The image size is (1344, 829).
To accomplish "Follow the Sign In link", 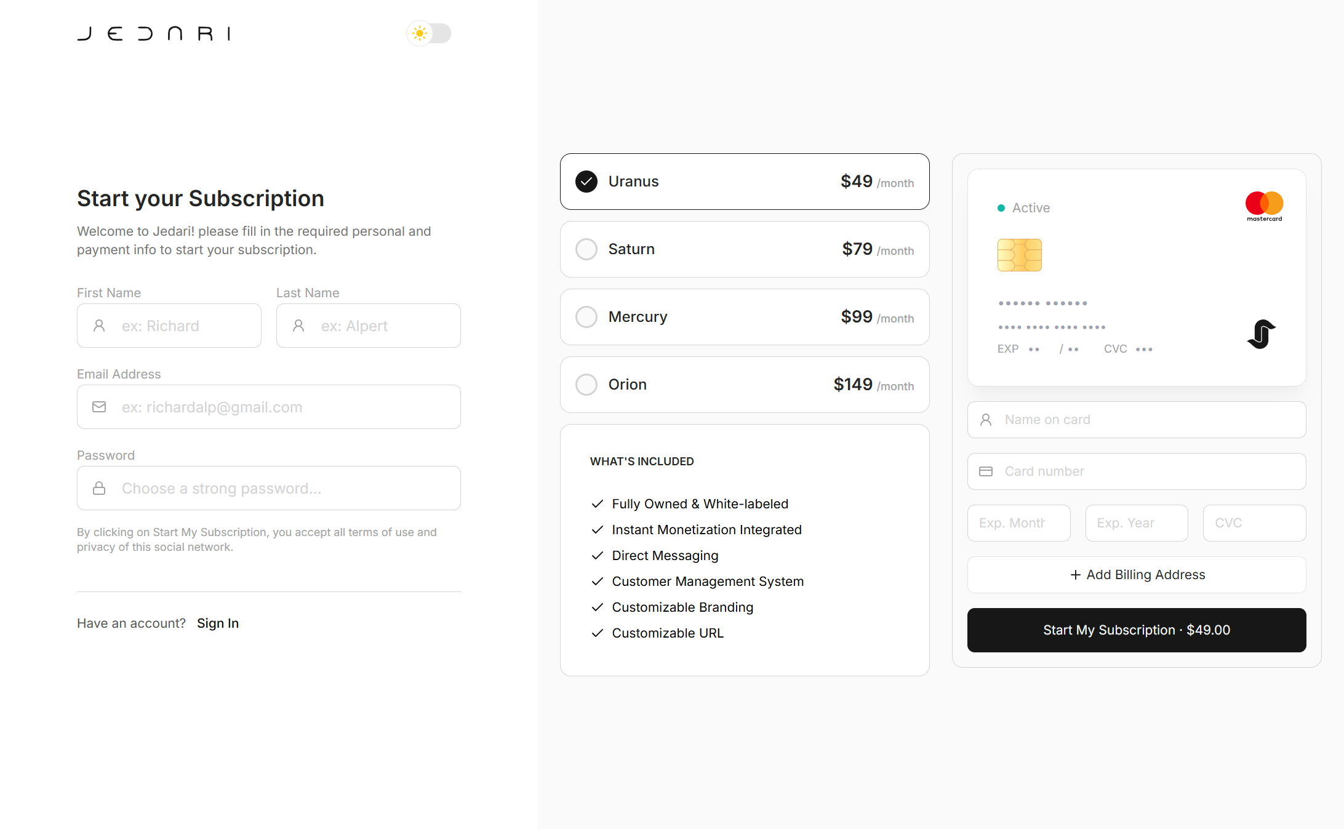I will [218, 623].
